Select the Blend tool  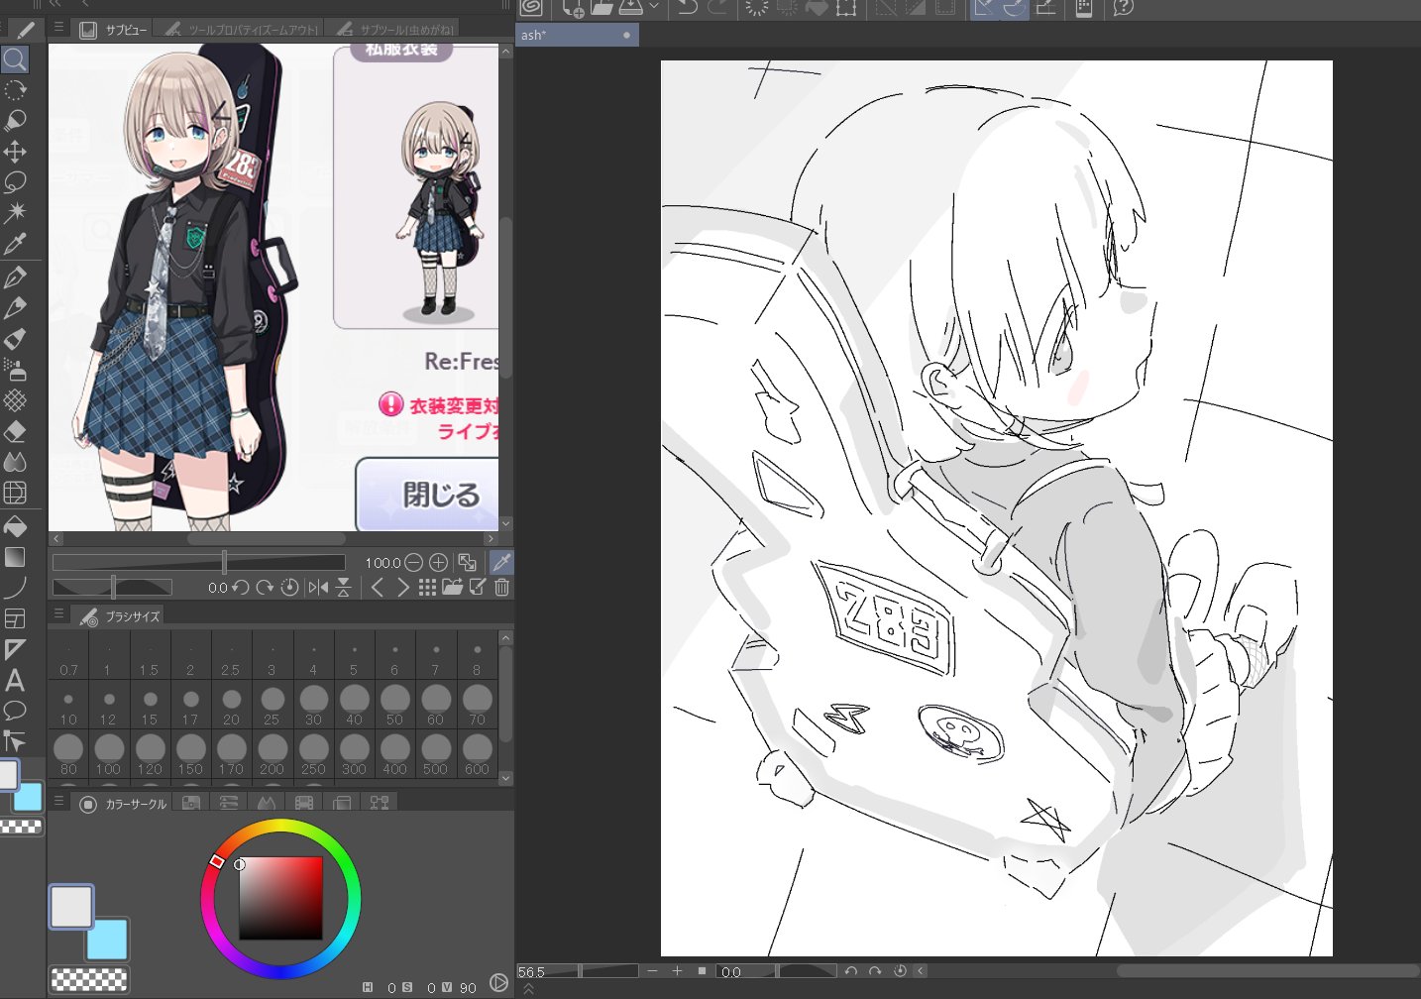15,462
